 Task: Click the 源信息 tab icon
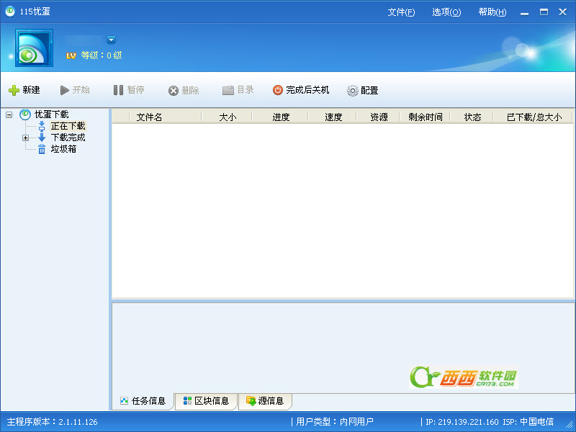251,401
